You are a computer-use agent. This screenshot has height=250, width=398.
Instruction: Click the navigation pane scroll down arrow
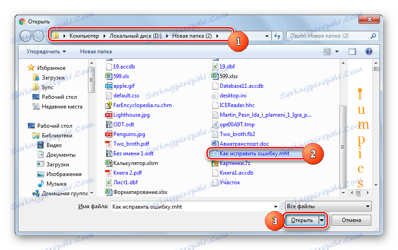coord(92,193)
